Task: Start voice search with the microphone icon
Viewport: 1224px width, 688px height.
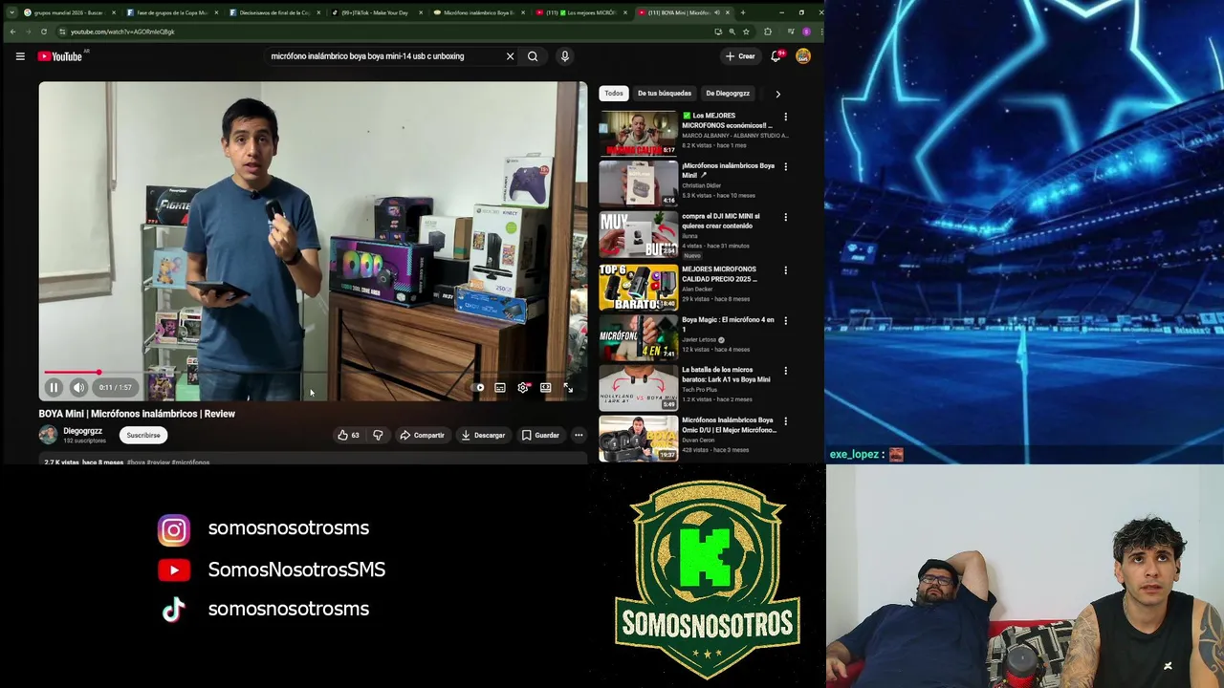Action: coord(565,56)
